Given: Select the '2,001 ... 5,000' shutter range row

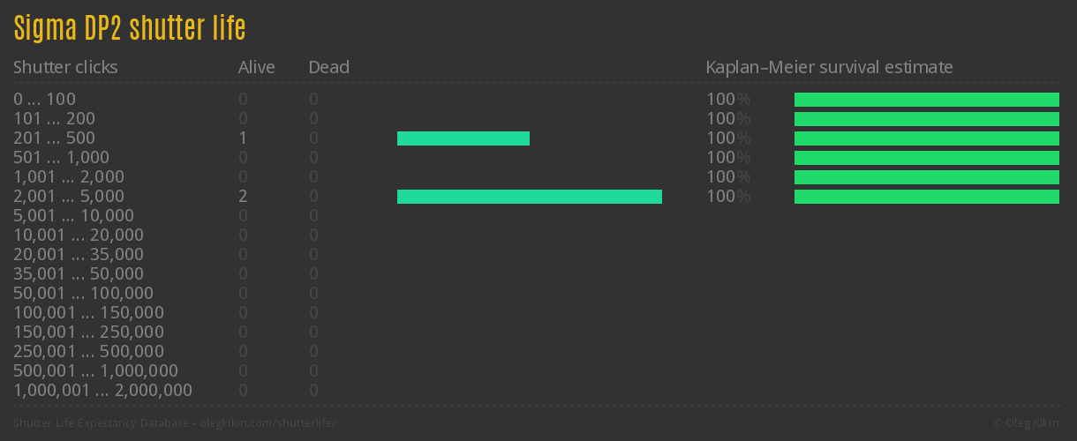Looking at the screenshot, I should click(69, 197).
